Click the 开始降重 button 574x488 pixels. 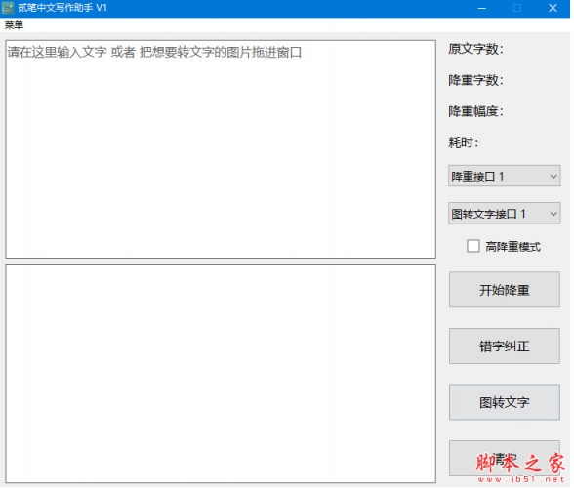click(x=504, y=290)
